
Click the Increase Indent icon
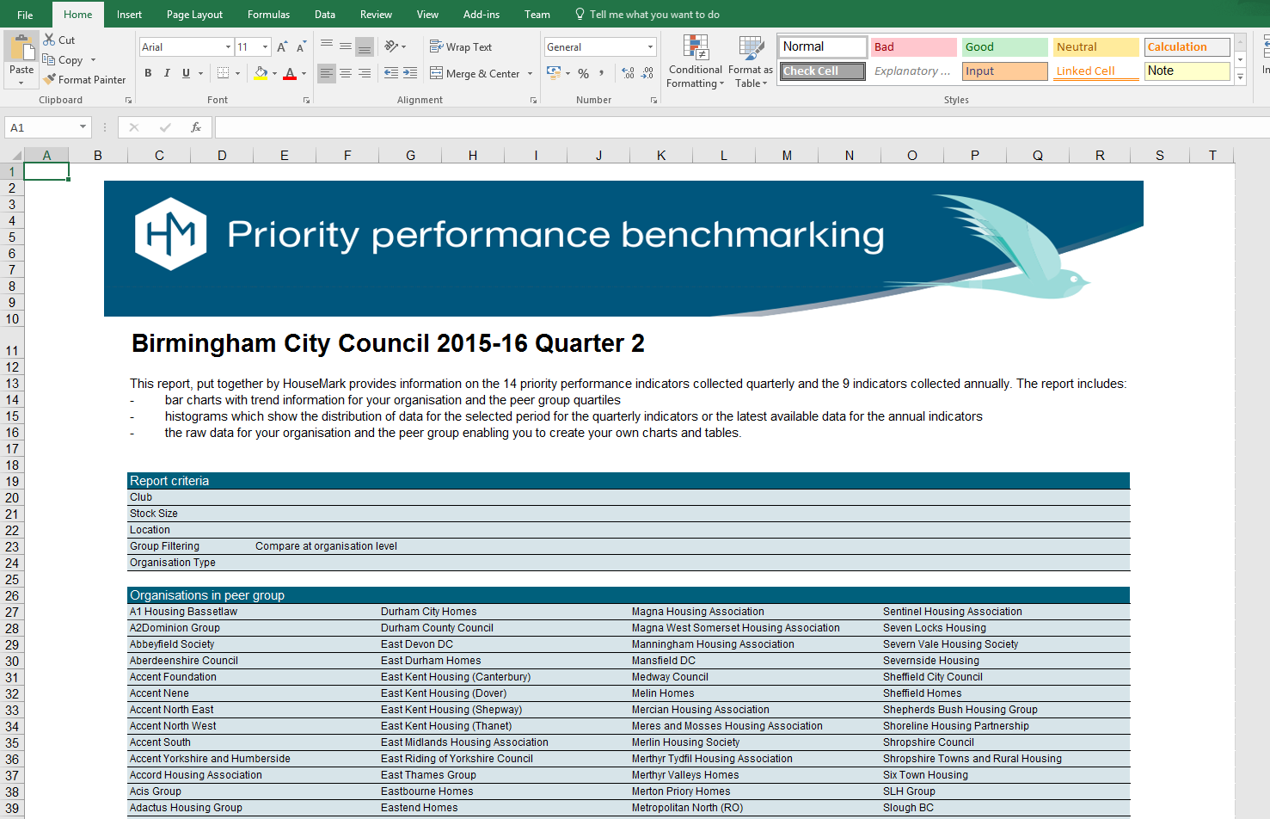click(410, 73)
